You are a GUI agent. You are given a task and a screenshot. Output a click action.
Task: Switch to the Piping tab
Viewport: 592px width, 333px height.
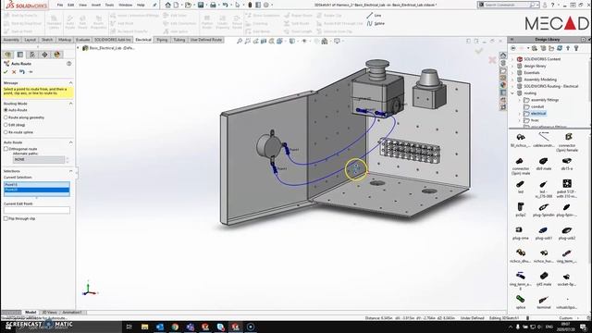[x=162, y=40]
